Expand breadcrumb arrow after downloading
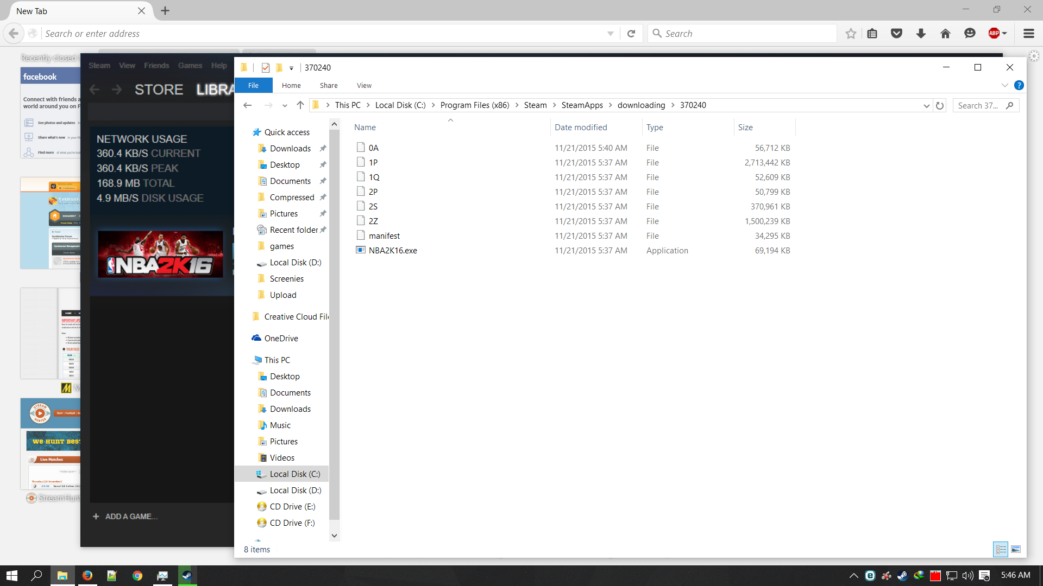The width and height of the screenshot is (1043, 586). coord(673,105)
